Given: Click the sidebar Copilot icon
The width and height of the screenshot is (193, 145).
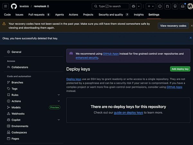Looking at the screenshot, I should pos(8,120).
